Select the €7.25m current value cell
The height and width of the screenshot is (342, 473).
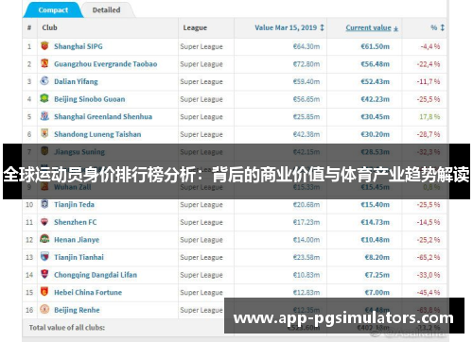[377, 275]
